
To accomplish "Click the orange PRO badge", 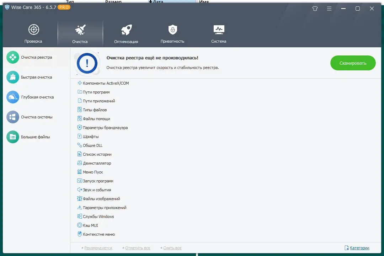I will 64,7.
